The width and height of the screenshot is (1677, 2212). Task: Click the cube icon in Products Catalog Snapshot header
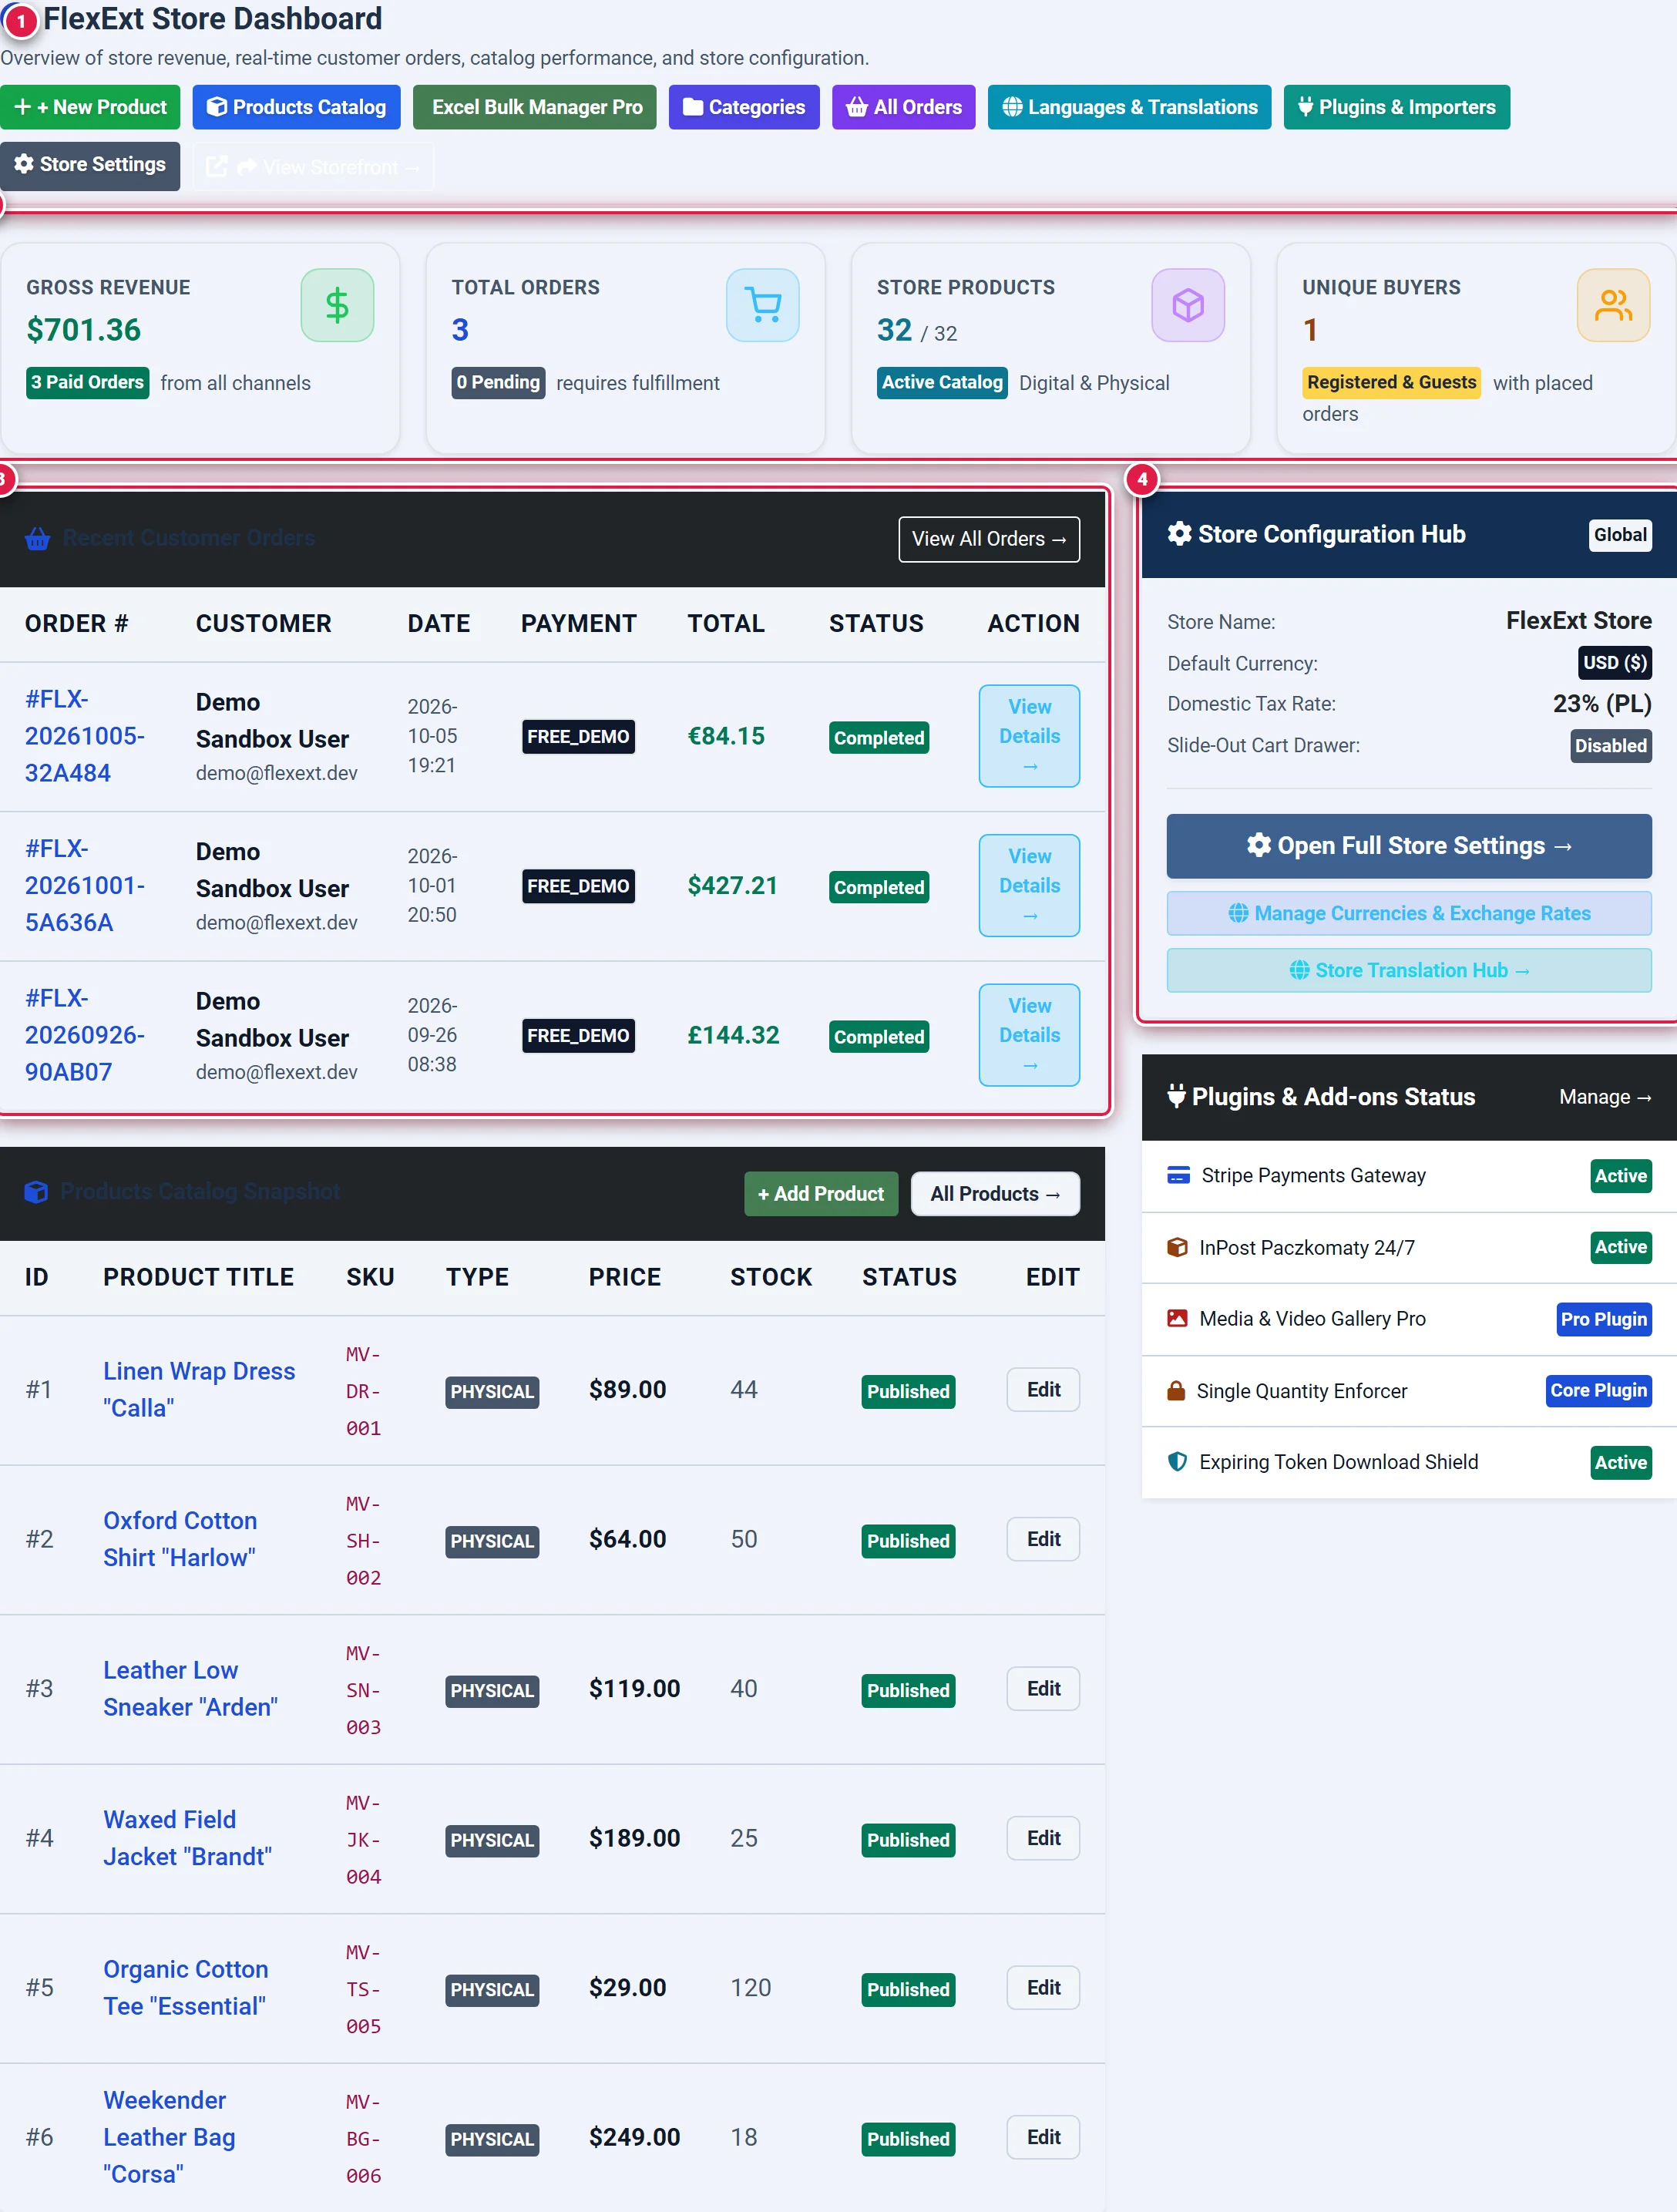point(36,1192)
